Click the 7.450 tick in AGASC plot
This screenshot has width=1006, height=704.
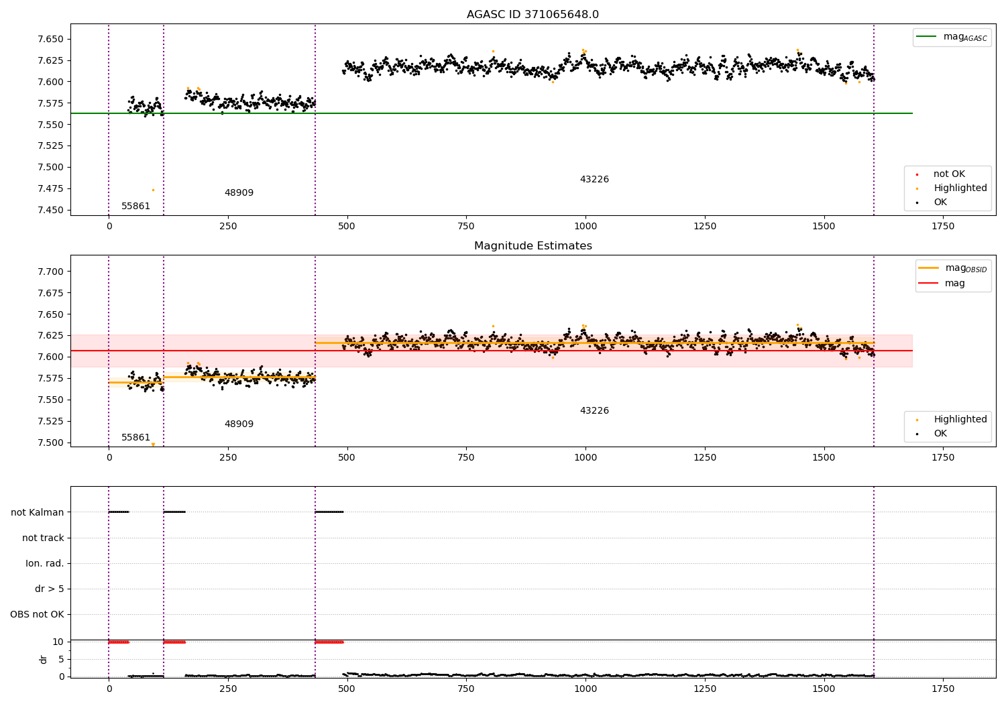click(50, 210)
